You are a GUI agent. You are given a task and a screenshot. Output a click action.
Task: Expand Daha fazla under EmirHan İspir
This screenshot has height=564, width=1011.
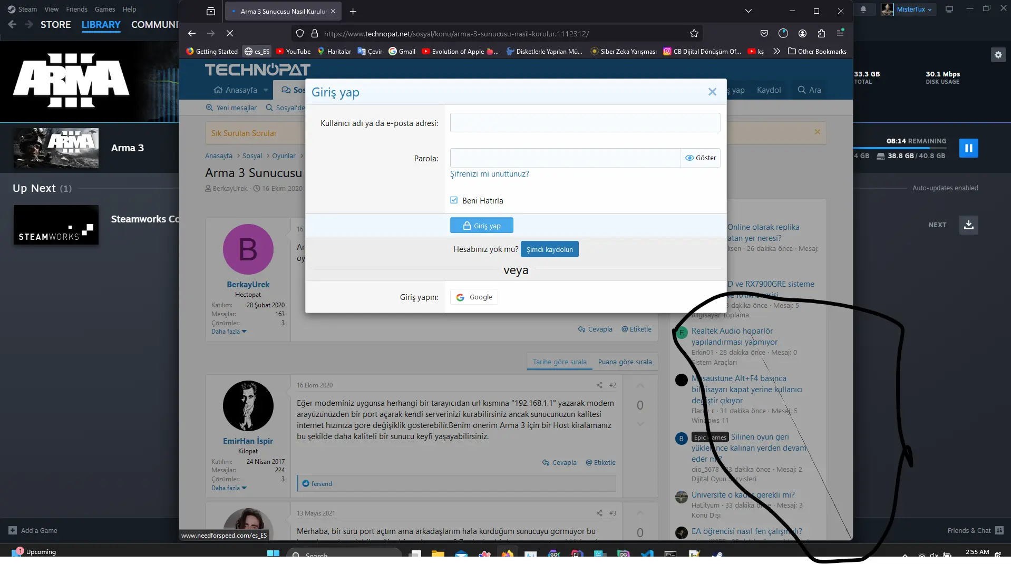click(x=229, y=488)
